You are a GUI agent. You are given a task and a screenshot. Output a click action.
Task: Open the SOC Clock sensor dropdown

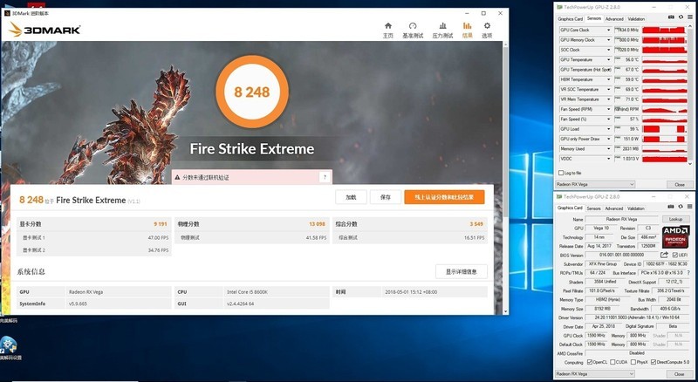click(x=608, y=50)
